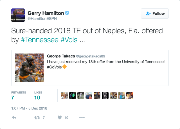Open the first liker's avatar thumbnail
This screenshot has height=129, width=180.
click(64, 95)
